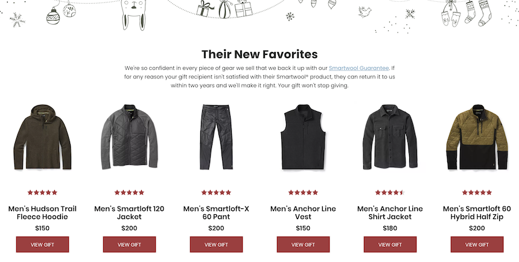Image resolution: width=519 pixels, height=262 pixels.
Task: Open the Men's Anchor Line Vest title link
Action: coord(303,212)
